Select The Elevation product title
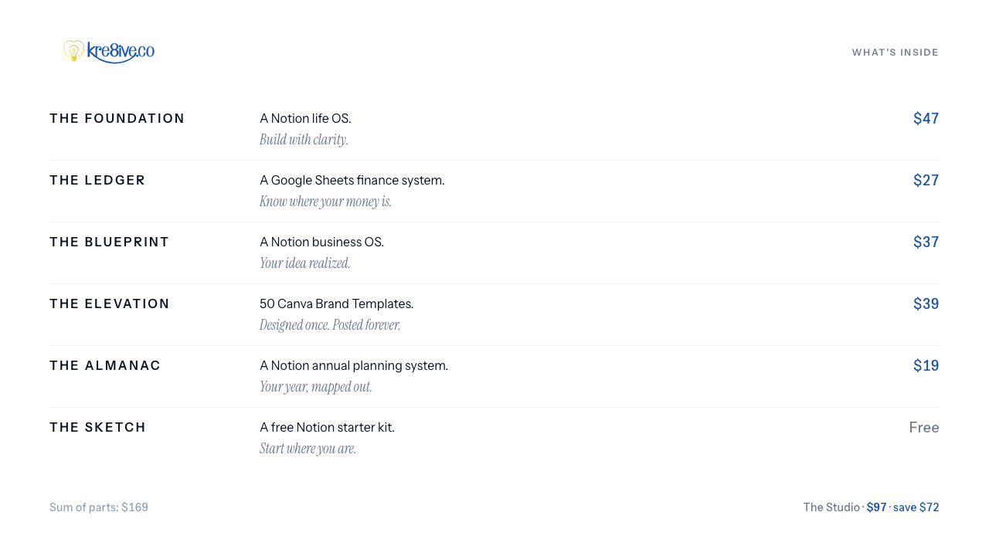Viewport: 989px width, 556px height. tap(110, 303)
